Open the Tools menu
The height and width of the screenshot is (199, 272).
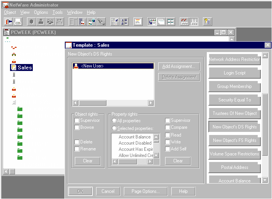[57, 12]
